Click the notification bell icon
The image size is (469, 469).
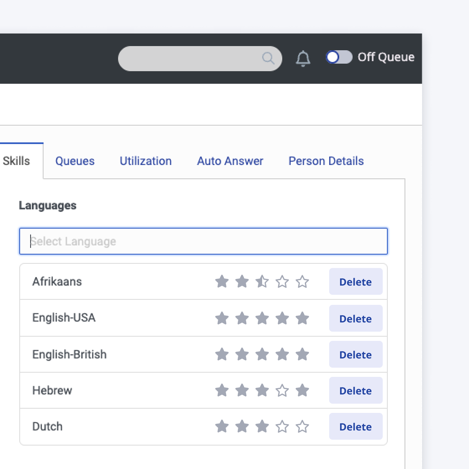[303, 58]
